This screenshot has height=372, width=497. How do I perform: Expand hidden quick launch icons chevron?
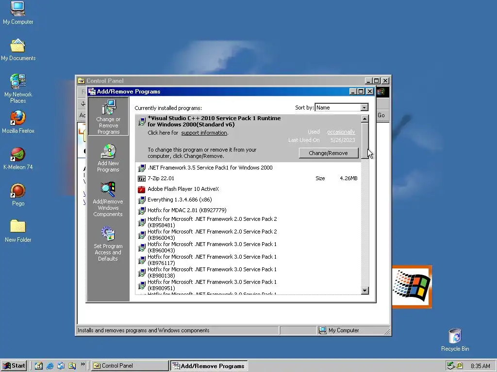(83, 364)
